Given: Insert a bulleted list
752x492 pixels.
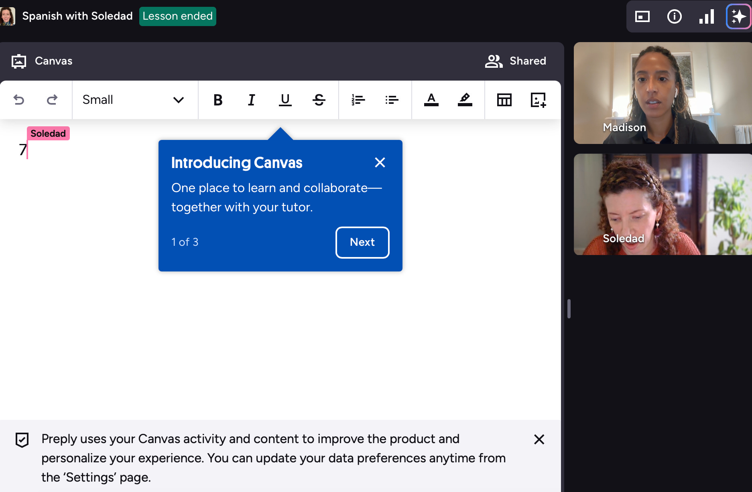Looking at the screenshot, I should [392, 99].
